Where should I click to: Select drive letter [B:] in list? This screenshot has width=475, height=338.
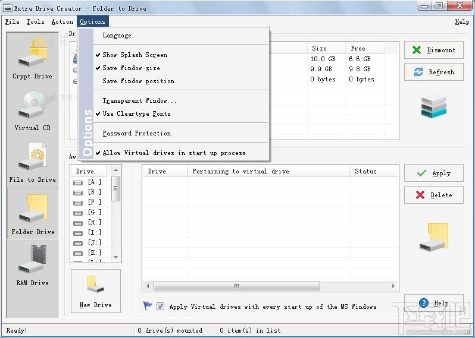coord(95,192)
